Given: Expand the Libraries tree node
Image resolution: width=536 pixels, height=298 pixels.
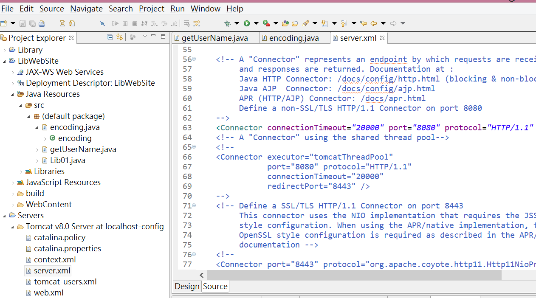Looking at the screenshot, I should click(x=20, y=171).
